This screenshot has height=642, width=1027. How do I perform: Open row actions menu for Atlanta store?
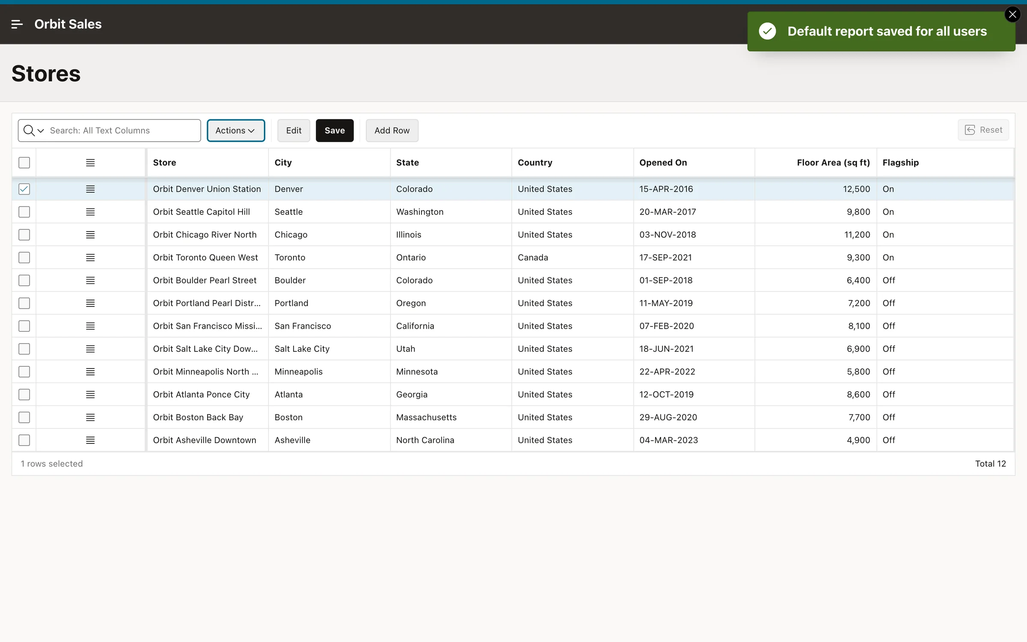coord(90,395)
